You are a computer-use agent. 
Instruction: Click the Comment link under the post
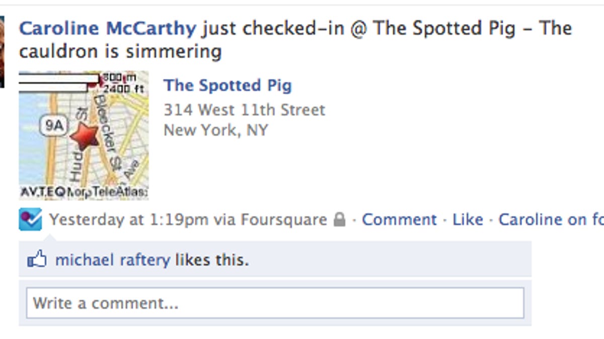[399, 220]
